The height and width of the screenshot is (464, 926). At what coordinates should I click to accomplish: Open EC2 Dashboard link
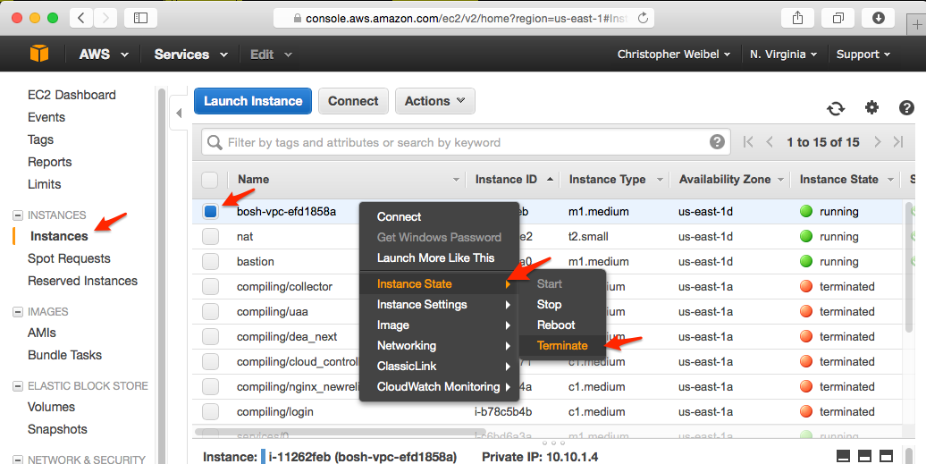[x=72, y=95]
